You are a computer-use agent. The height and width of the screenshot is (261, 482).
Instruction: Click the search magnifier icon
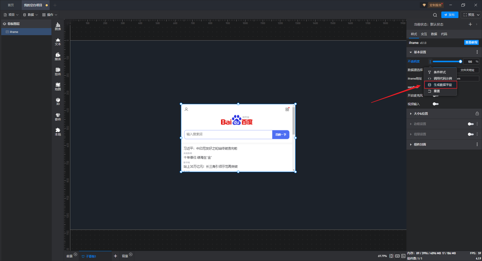point(435,15)
